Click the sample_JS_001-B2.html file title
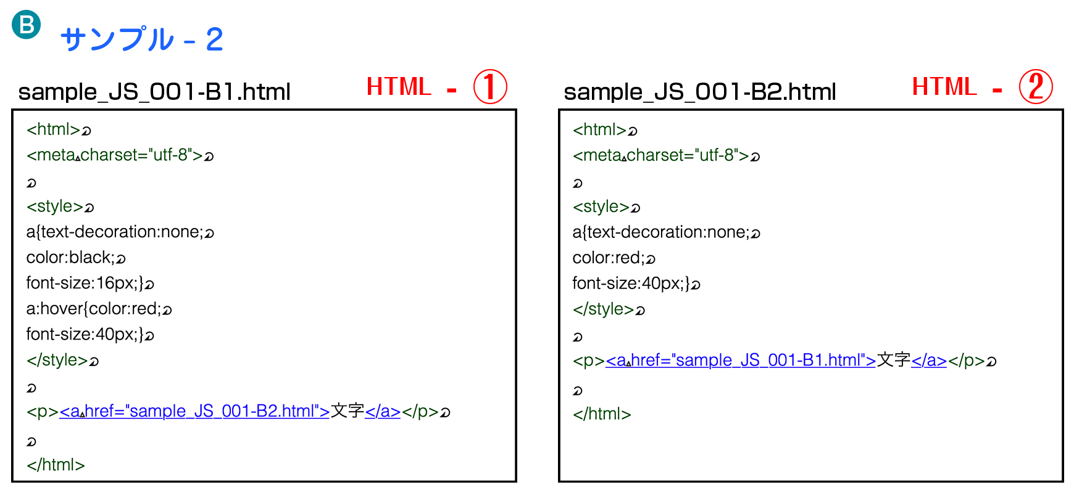This screenshot has width=1074, height=493. 700,92
